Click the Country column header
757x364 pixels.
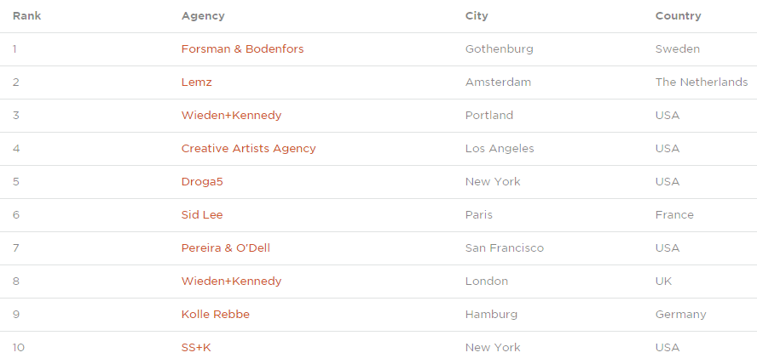(x=678, y=16)
